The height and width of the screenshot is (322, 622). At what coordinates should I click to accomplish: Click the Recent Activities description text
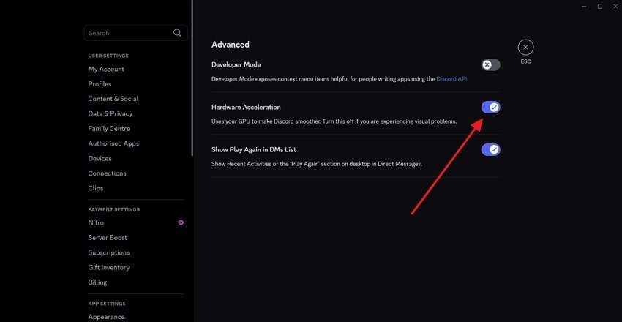[x=317, y=164]
